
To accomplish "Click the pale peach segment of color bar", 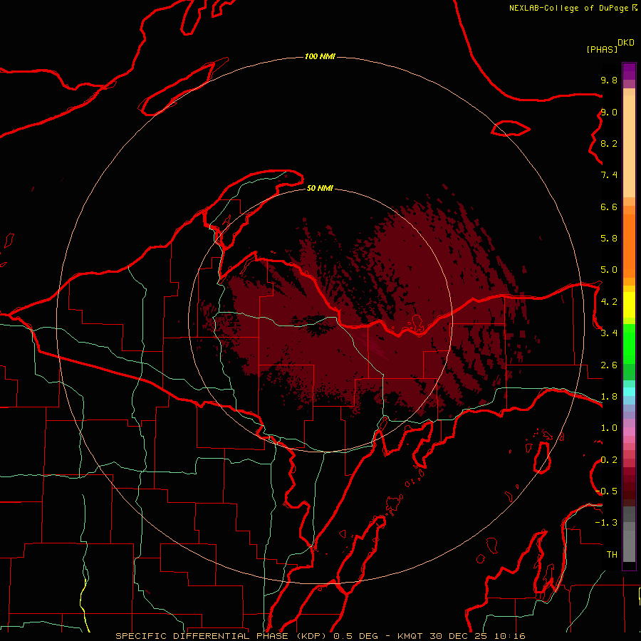I will tap(629, 146).
